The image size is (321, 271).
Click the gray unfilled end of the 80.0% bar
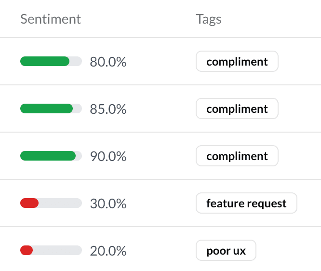tap(76, 62)
